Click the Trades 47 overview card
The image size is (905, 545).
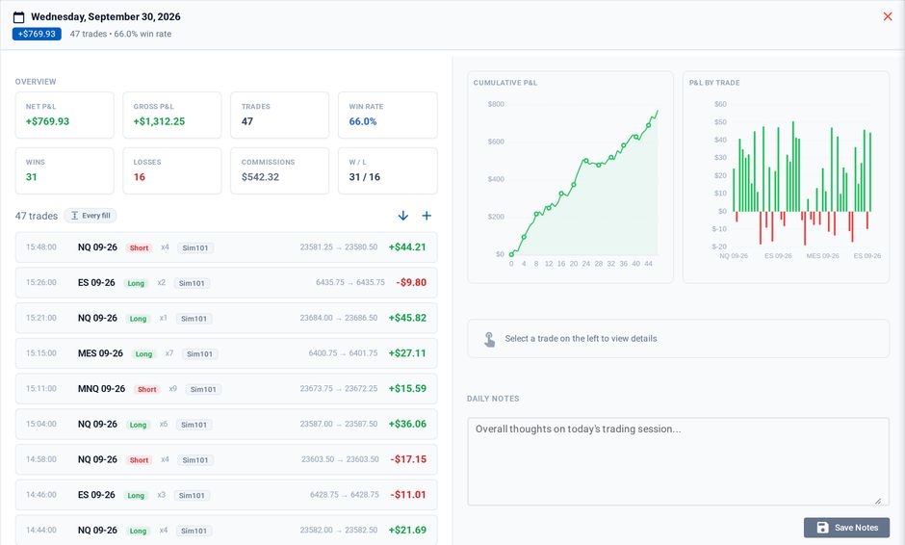pos(280,115)
